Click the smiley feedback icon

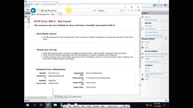coord(139,10)
